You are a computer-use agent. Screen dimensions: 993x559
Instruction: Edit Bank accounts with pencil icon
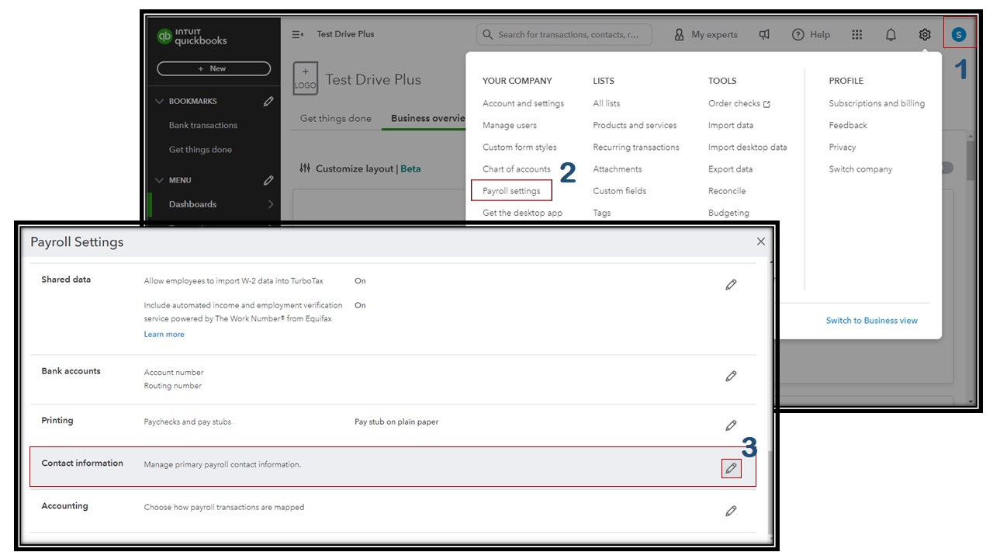coord(731,377)
